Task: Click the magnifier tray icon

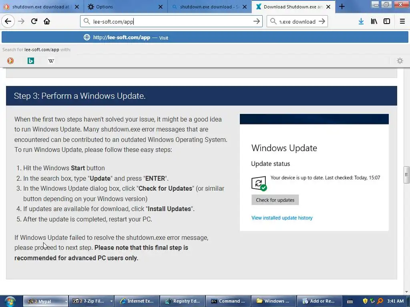Action: coord(380,301)
